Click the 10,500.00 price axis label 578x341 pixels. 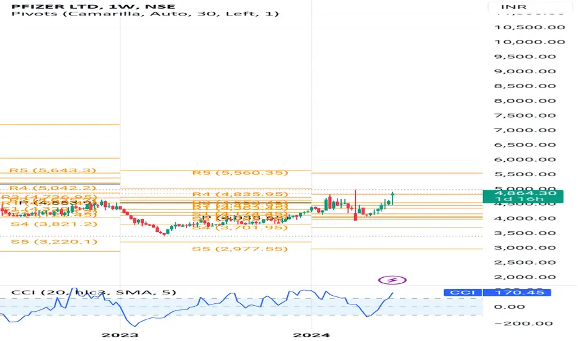(x=530, y=27)
